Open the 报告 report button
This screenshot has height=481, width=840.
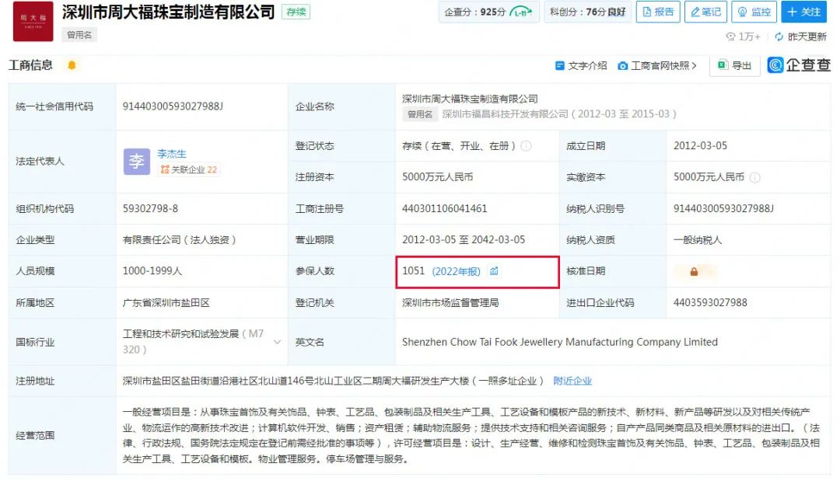(658, 12)
